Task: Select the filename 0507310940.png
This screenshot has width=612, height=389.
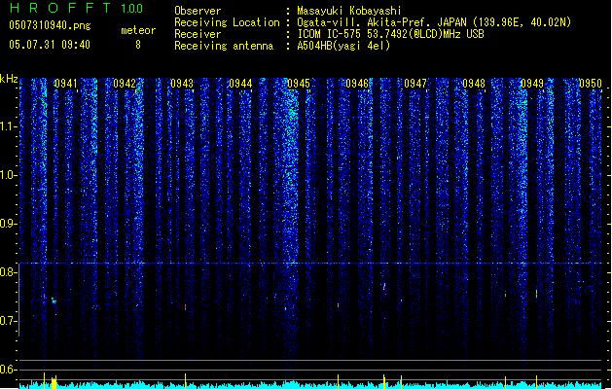Action: 50,25
